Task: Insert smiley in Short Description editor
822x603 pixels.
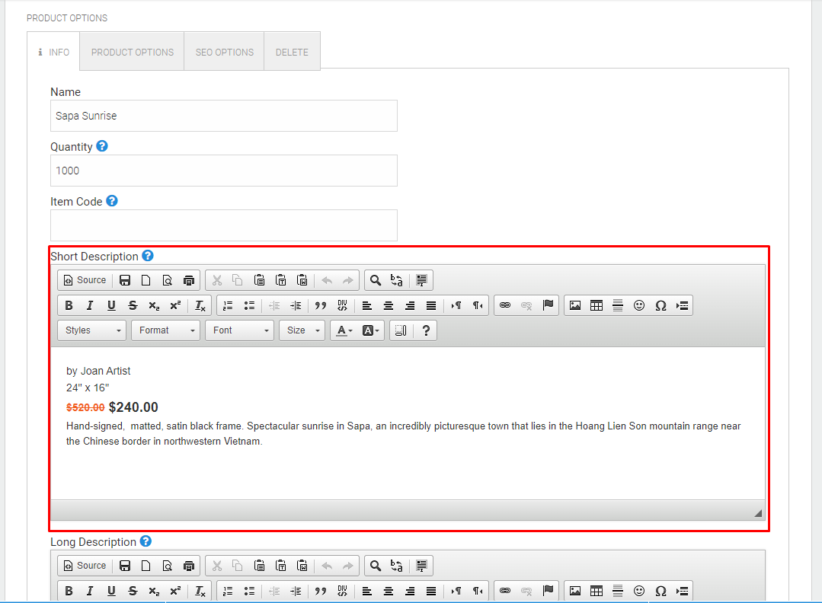Action: point(639,305)
